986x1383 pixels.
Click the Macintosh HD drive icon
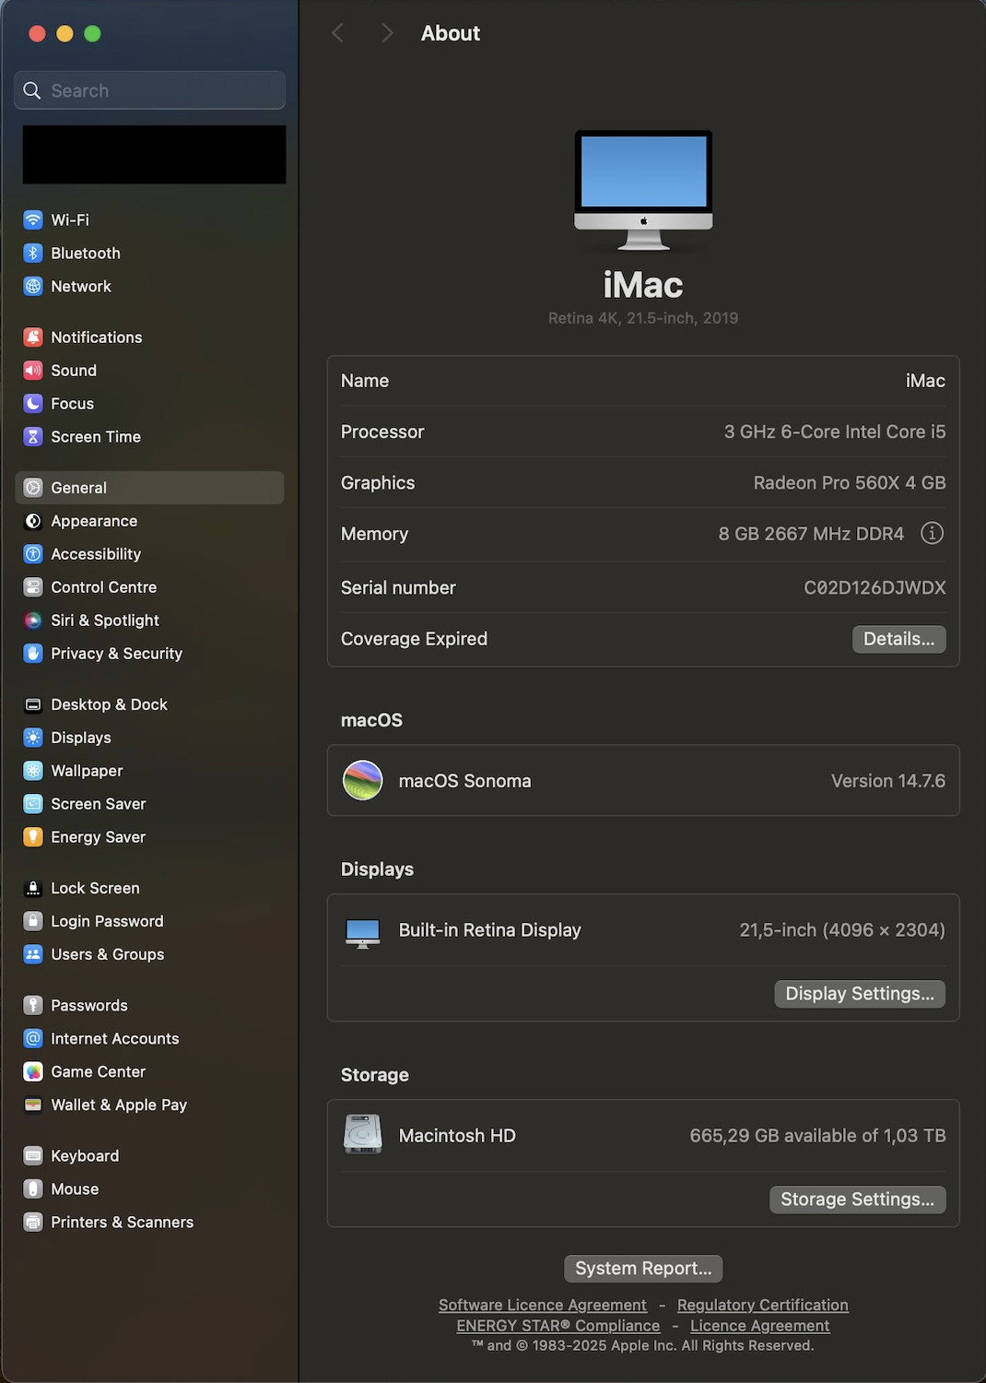pyautogui.click(x=363, y=1135)
